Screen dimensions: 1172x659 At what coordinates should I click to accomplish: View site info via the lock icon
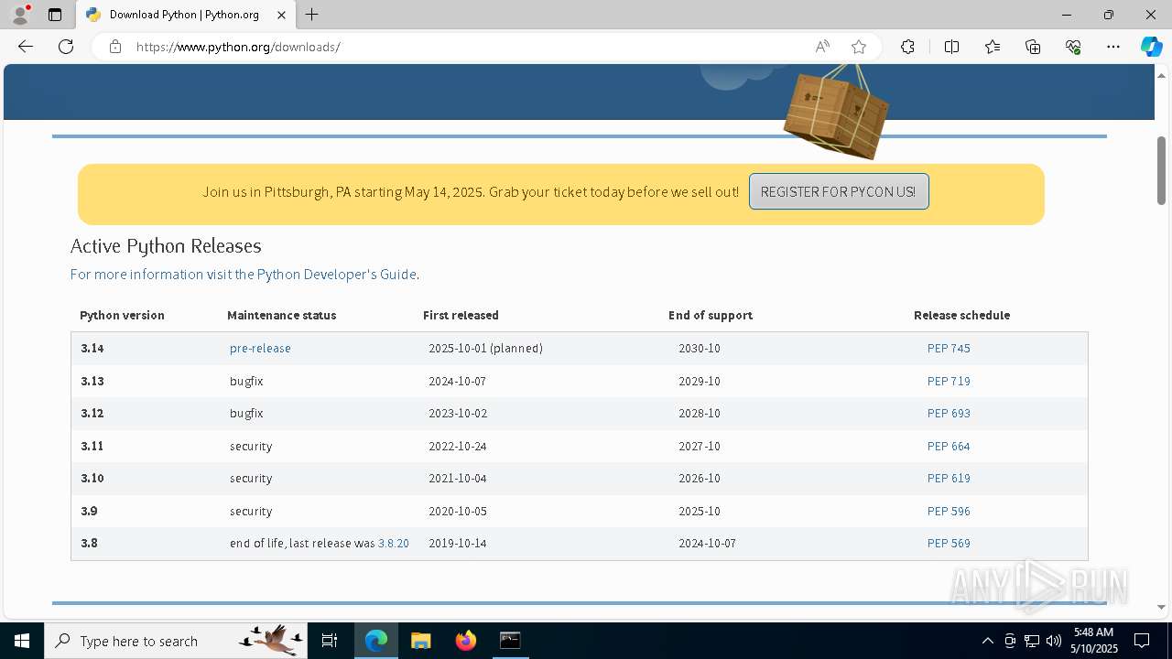click(x=115, y=47)
